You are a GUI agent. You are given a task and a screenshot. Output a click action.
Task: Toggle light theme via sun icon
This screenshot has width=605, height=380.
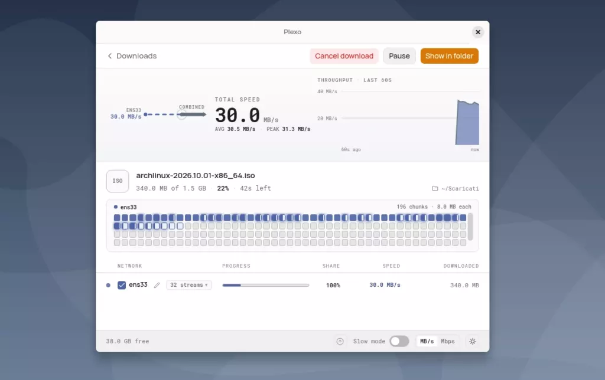tap(472, 341)
